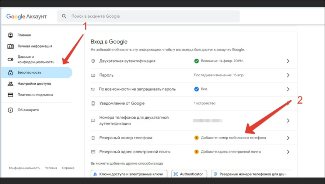Select Безопасность in sidebar
325x184 pixels.
click(x=37, y=72)
